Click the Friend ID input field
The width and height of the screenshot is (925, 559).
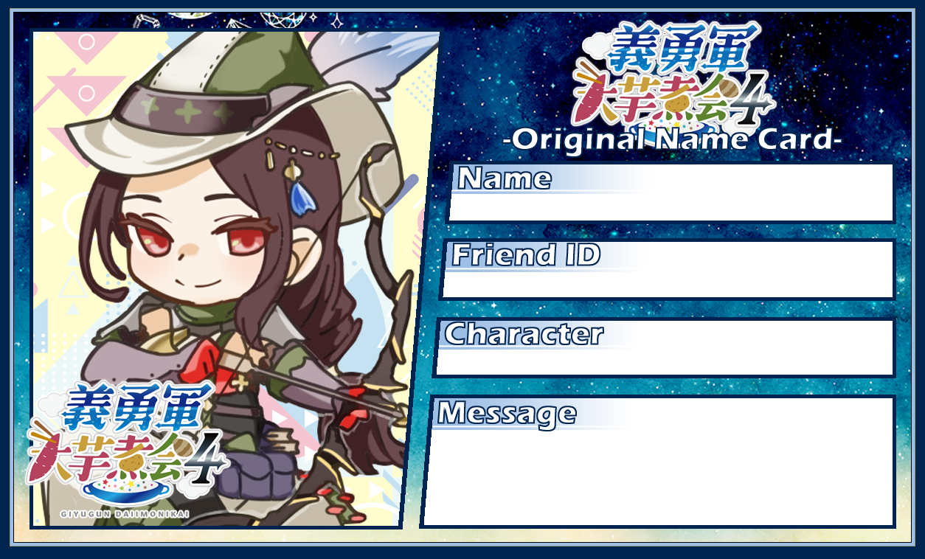tap(668, 269)
